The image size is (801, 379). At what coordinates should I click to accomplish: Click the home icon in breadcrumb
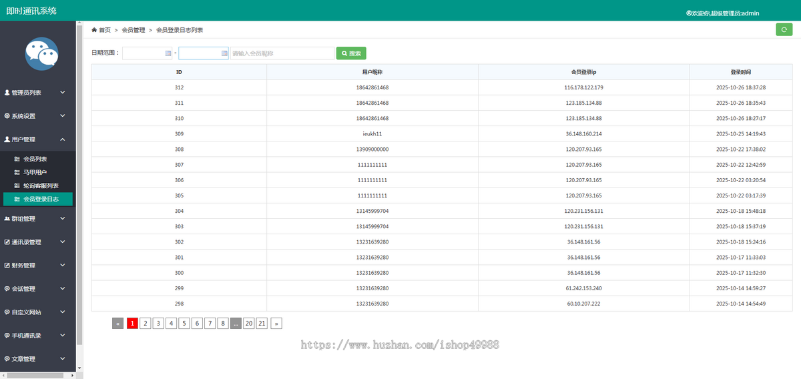pyautogui.click(x=94, y=30)
